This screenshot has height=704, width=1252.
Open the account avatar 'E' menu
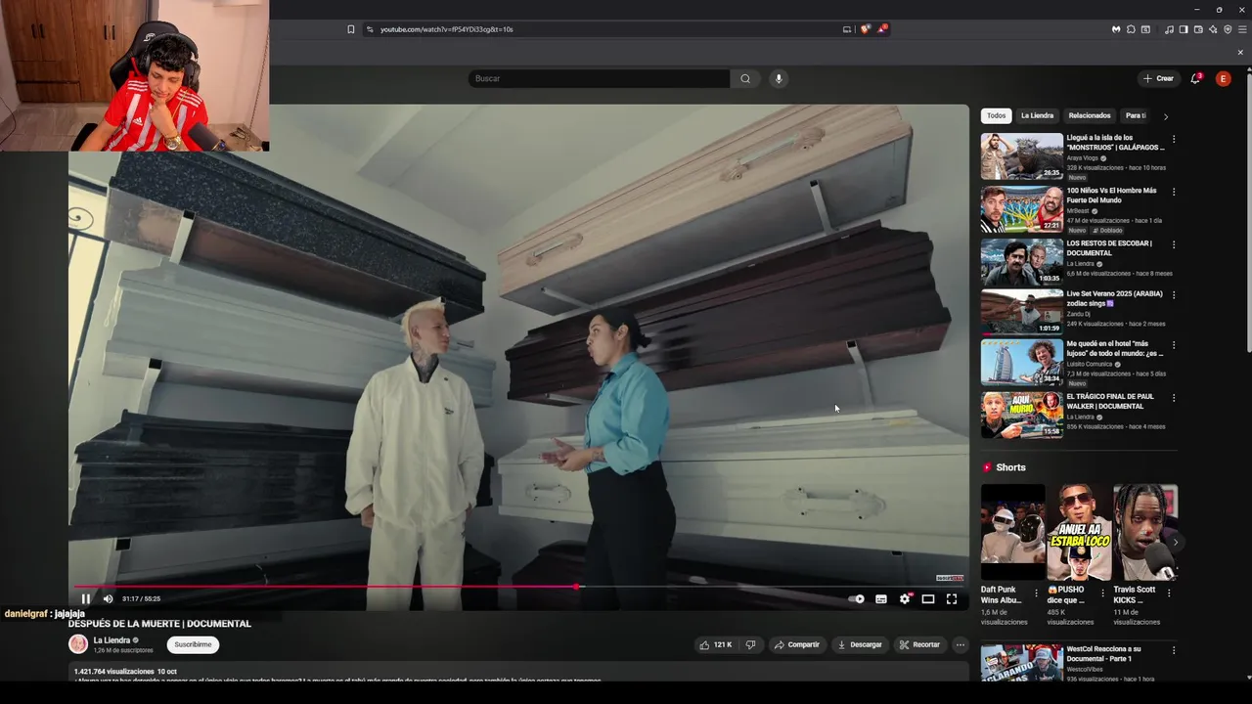(1223, 78)
